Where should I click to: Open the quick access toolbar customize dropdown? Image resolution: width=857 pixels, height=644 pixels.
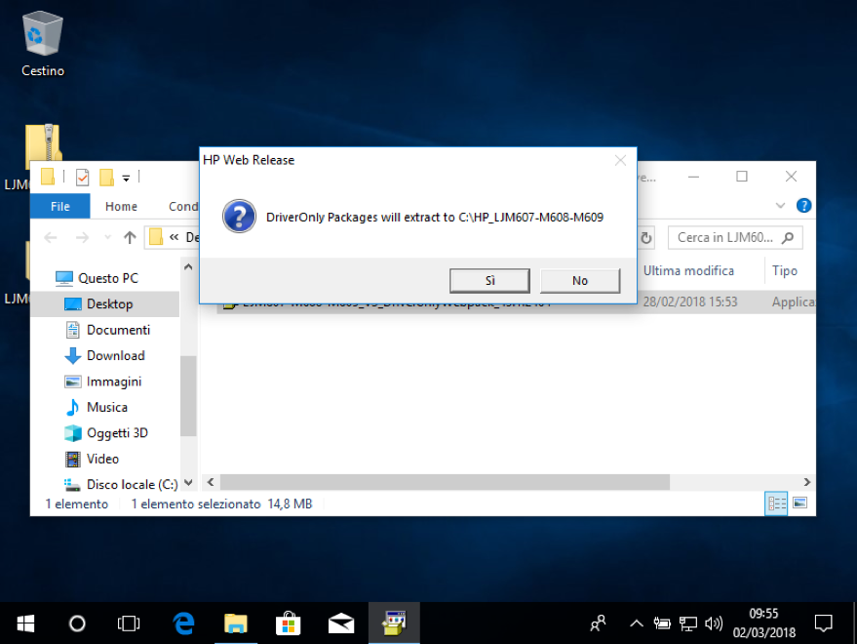tap(126, 178)
